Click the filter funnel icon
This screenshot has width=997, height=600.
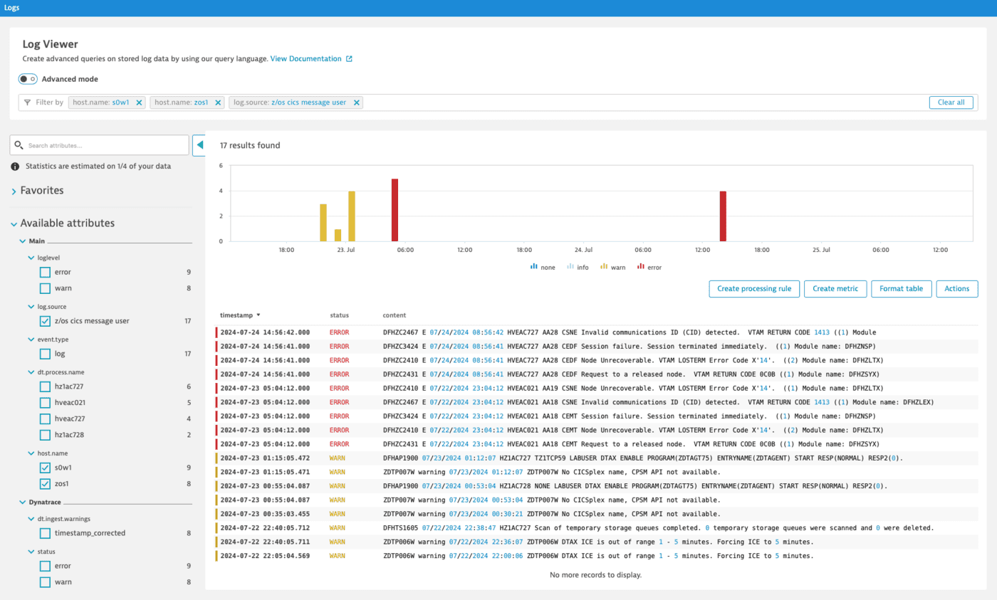[28, 102]
